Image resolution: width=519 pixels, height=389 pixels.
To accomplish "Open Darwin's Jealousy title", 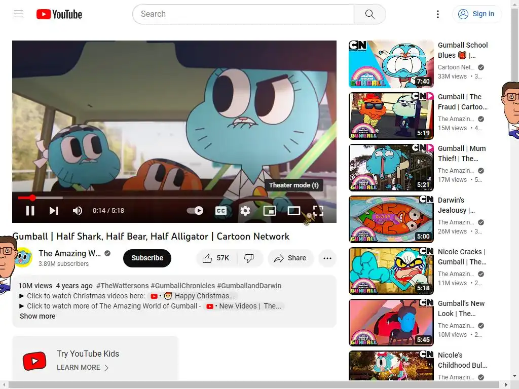I will tap(457, 205).
